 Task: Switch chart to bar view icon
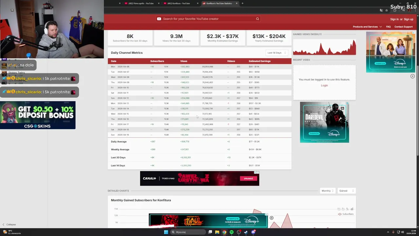pos(352,209)
